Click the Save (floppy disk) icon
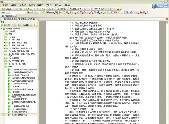This screenshot has width=169, height=124. click(17, 9)
